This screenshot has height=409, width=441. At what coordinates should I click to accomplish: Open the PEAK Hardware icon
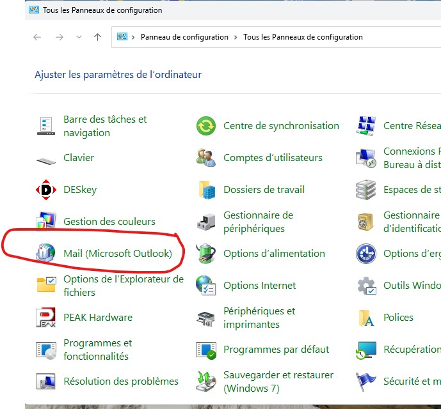click(46, 318)
